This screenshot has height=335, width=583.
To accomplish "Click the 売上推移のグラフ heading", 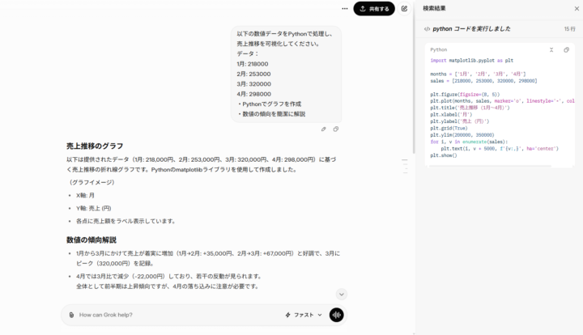I will pos(95,146).
